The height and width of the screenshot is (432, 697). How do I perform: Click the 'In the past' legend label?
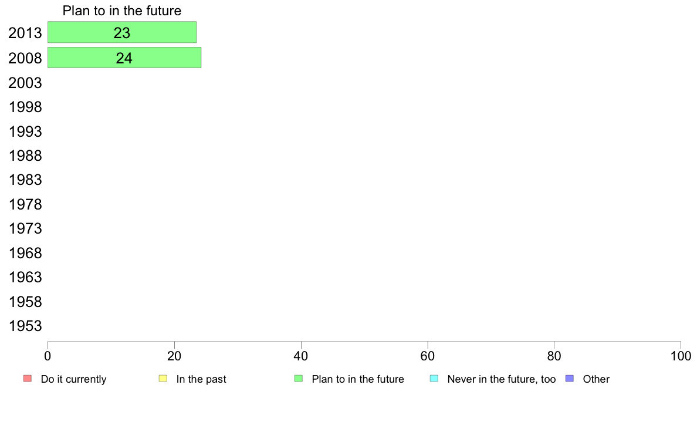(201, 379)
